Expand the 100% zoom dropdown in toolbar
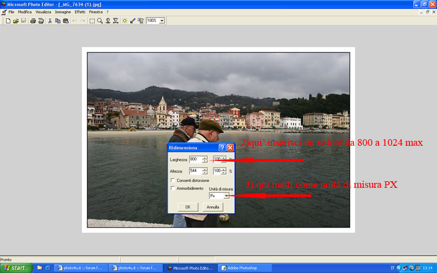437x273 pixels. point(162,21)
